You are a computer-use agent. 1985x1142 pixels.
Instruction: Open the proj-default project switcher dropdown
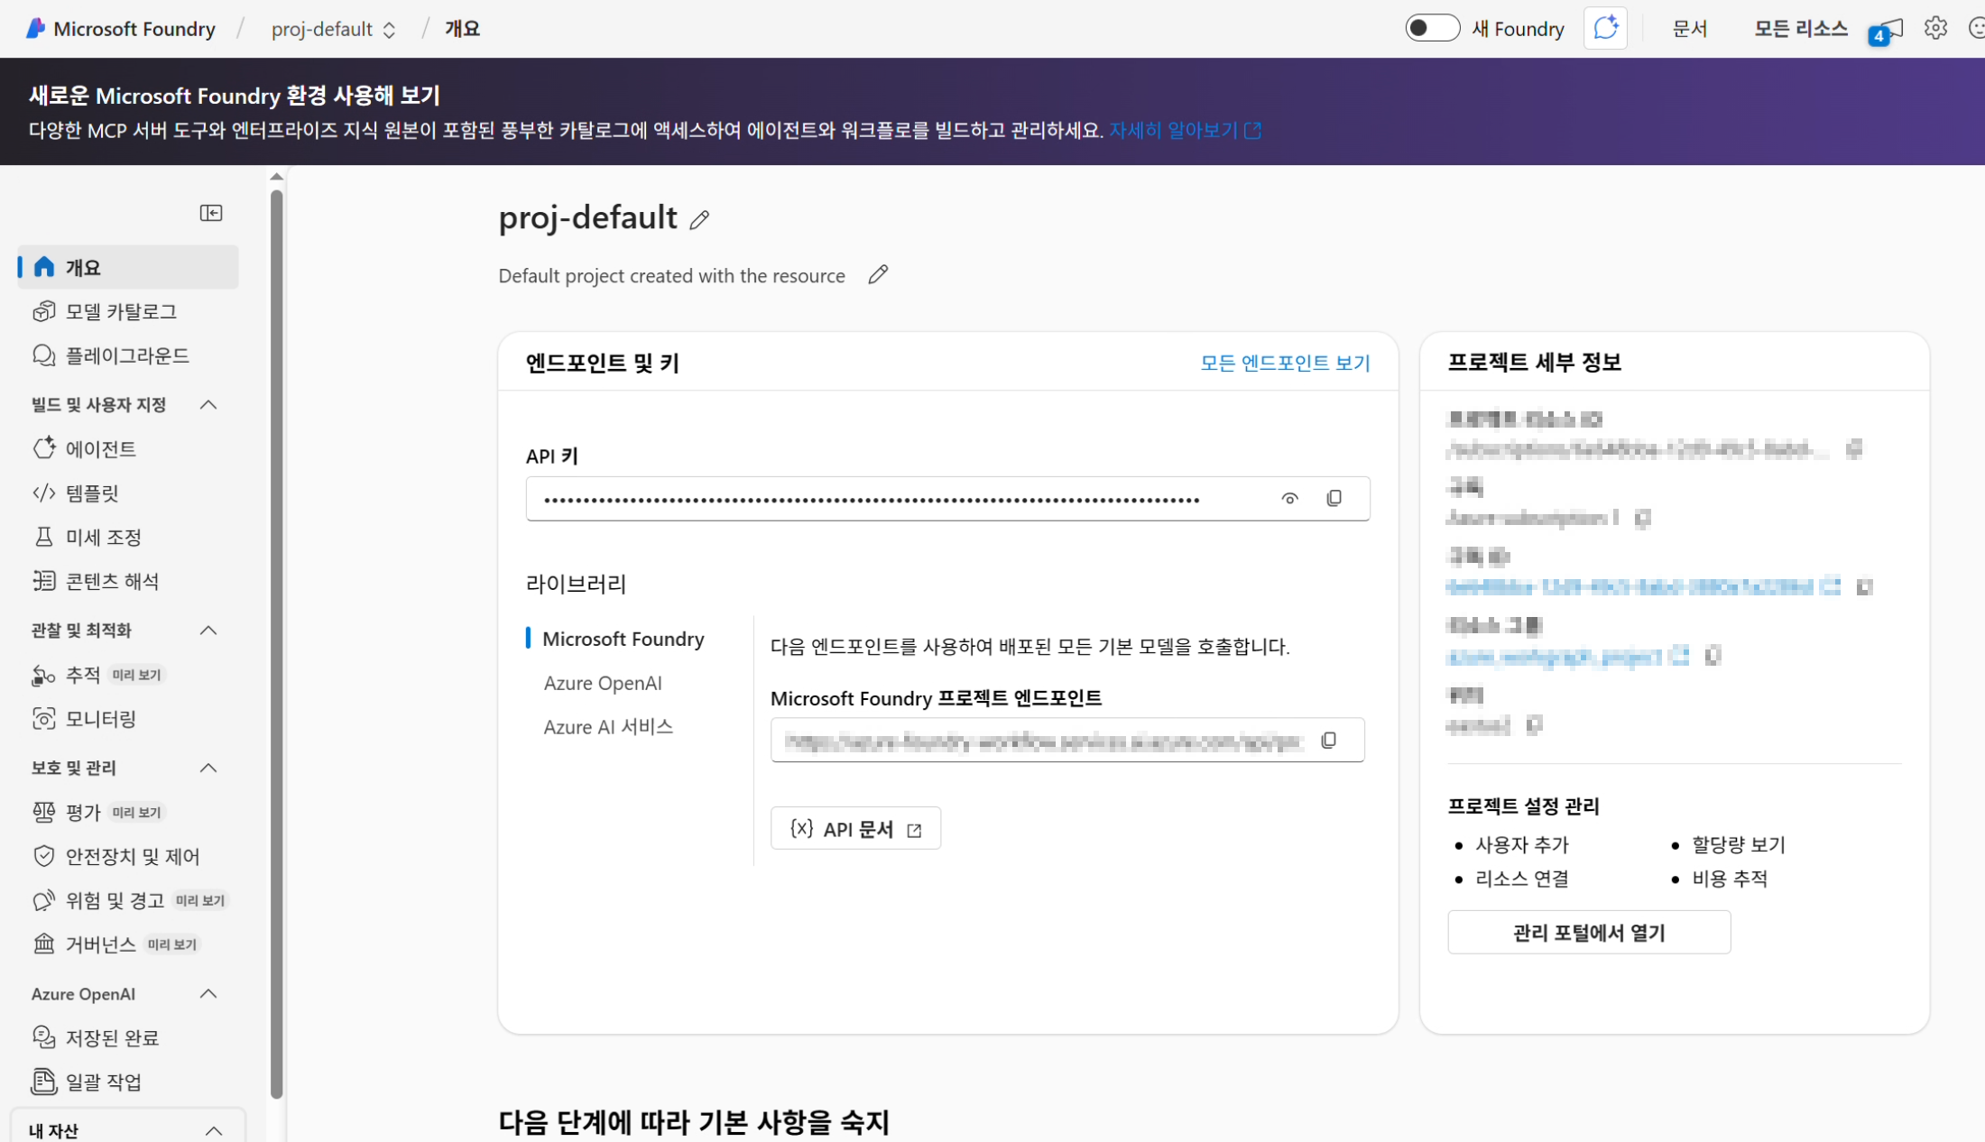coord(333,29)
